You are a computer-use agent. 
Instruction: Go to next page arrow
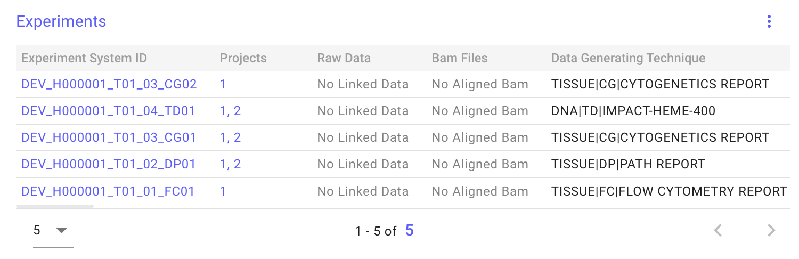[x=771, y=230]
